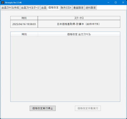The image size is (127, 119).
Task: Click the Venesplo app icon in title bar
Action: point(3,3)
